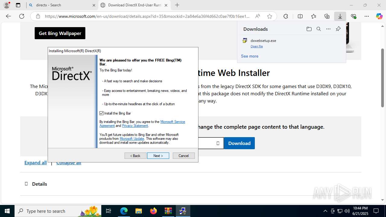Toggle Read aloud icon in address bar
Viewport: 386px width, 217px height.
258,16
